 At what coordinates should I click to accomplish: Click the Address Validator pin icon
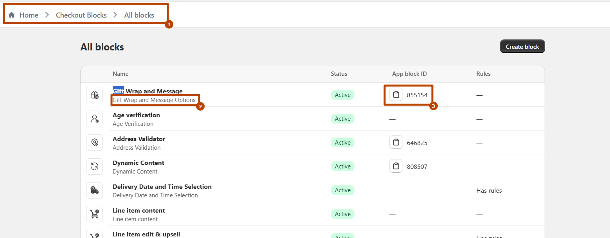(94, 143)
